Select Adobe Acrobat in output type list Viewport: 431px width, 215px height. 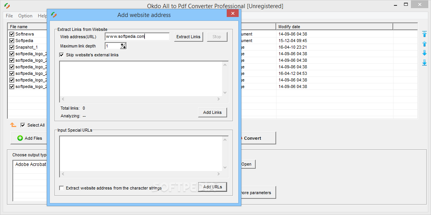(x=30, y=164)
